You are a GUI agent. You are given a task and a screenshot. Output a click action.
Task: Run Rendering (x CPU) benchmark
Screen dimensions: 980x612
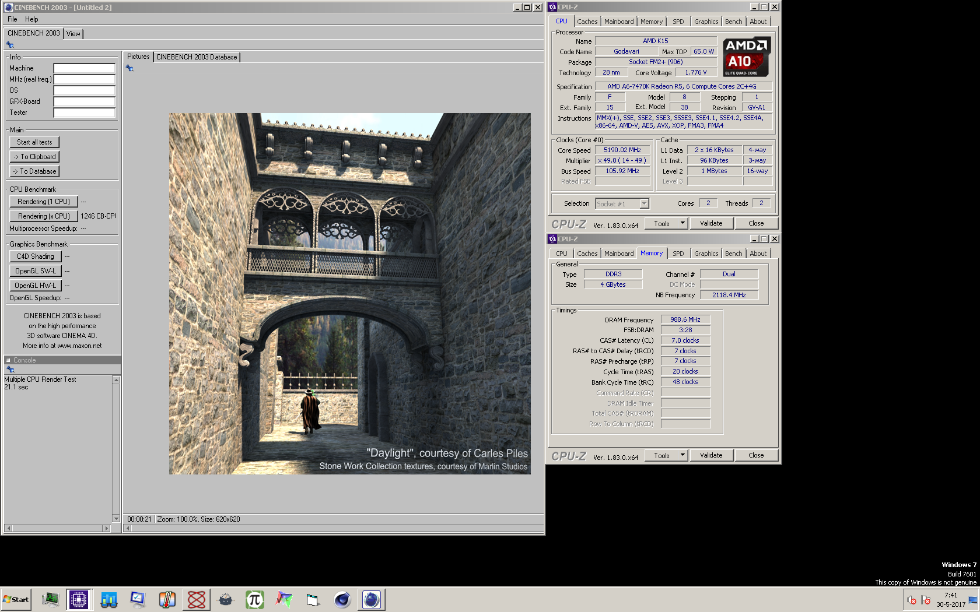coord(44,216)
